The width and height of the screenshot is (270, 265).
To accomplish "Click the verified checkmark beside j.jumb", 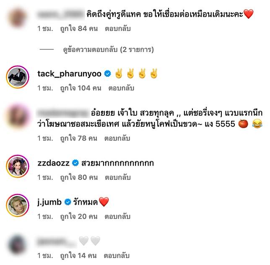I will click(67, 202).
